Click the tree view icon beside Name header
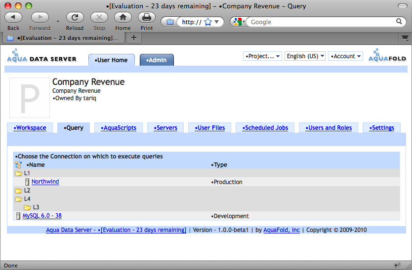Image resolution: width=412 pixels, height=270 pixels. pyautogui.click(x=18, y=165)
